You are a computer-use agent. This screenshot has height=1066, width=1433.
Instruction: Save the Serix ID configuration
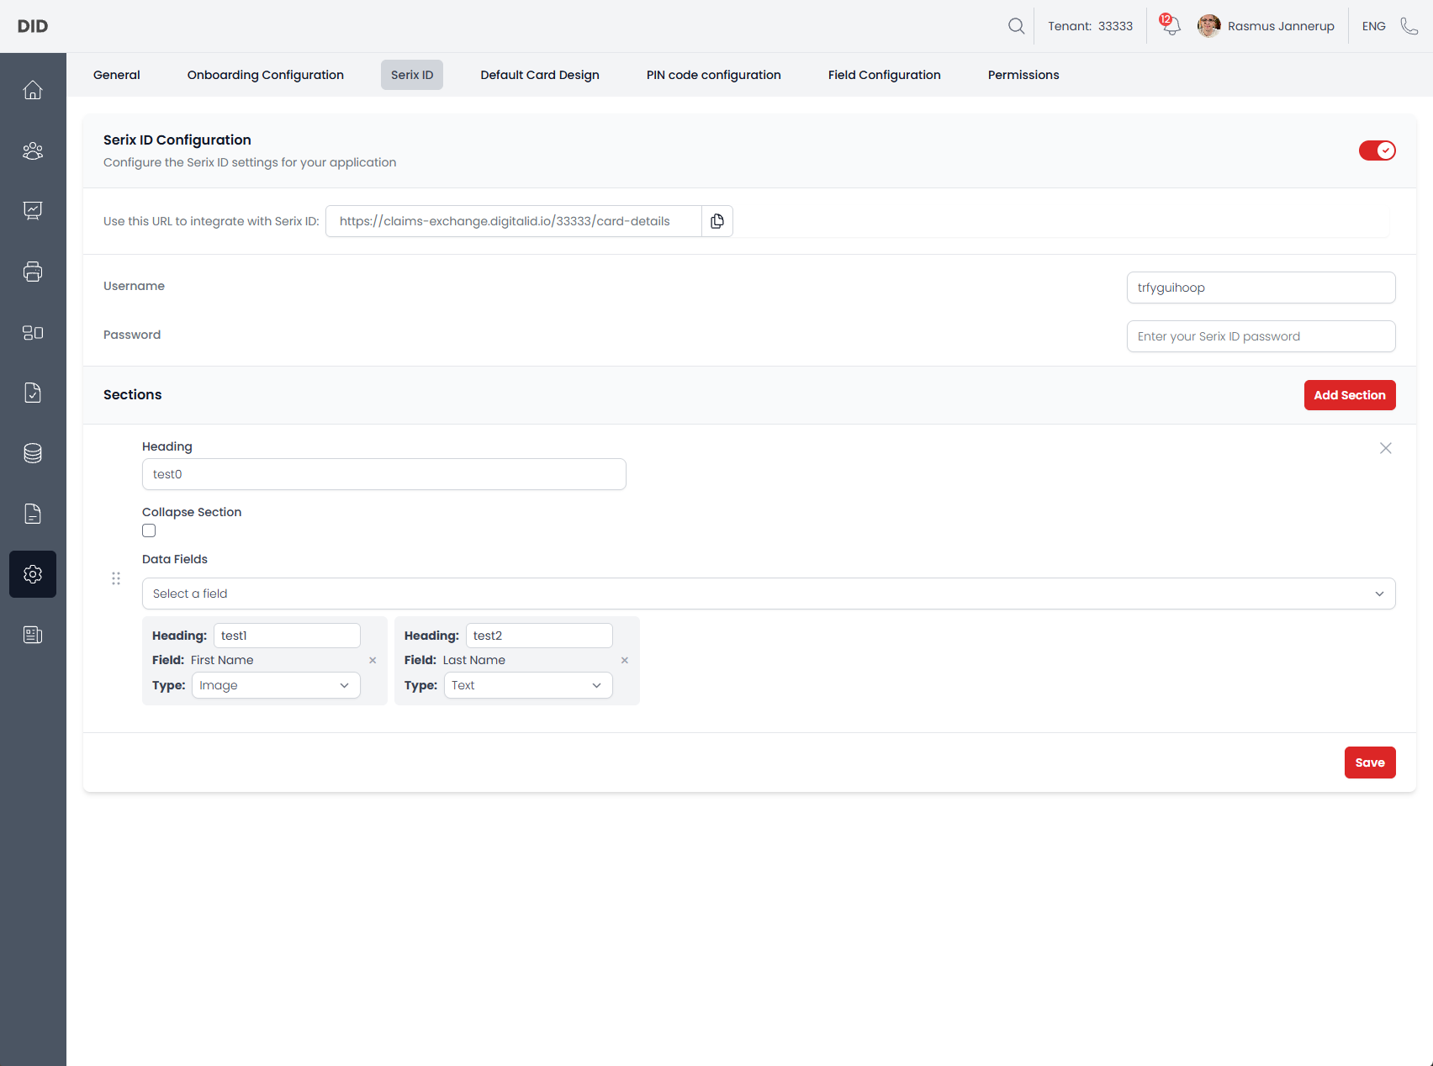click(x=1369, y=763)
